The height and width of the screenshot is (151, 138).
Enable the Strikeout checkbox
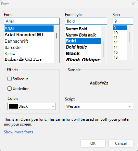pyautogui.click(x=9, y=79)
